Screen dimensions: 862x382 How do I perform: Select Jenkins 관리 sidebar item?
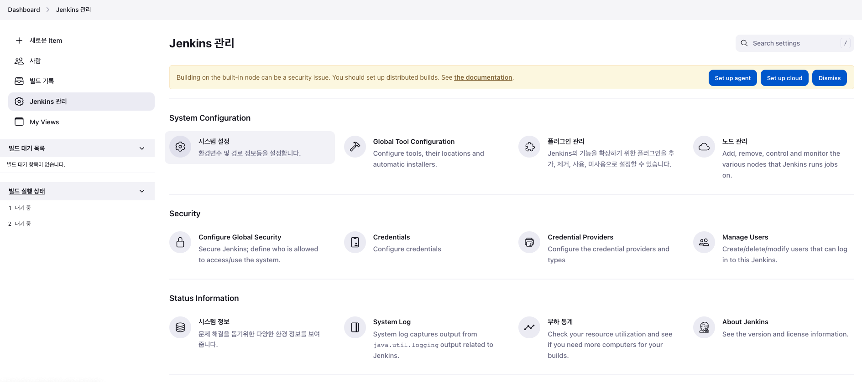pos(81,102)
